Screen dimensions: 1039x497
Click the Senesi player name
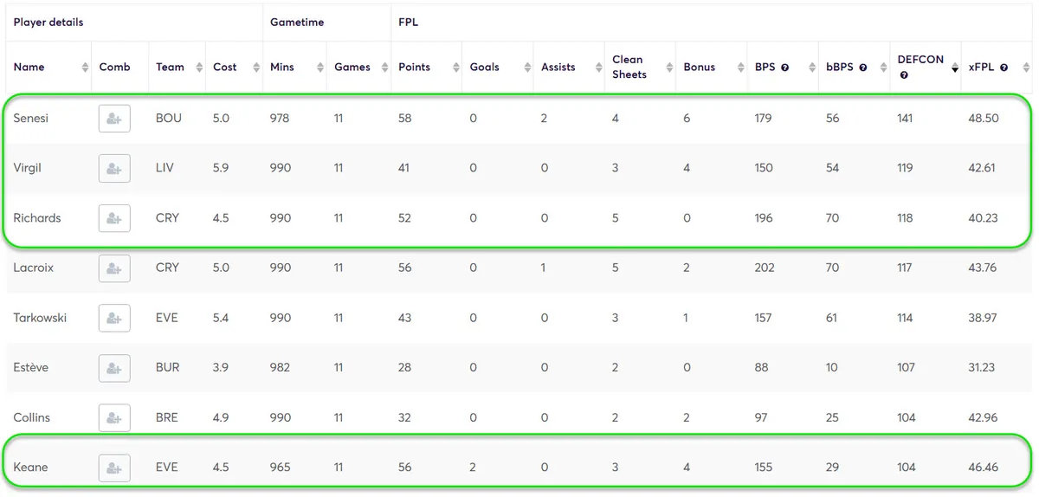point(30,119)
